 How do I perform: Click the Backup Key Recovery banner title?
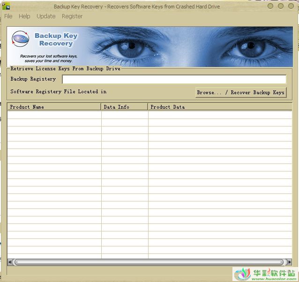coord(56,40)
